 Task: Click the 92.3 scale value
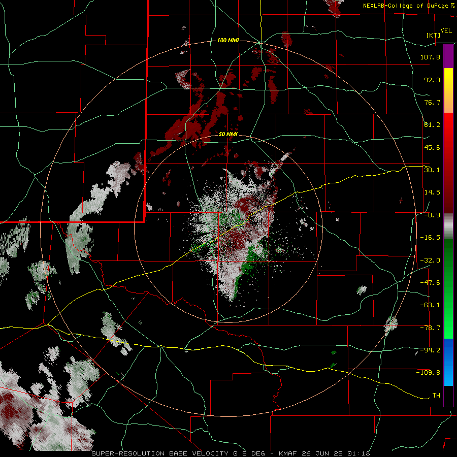(x=432, y=80)
